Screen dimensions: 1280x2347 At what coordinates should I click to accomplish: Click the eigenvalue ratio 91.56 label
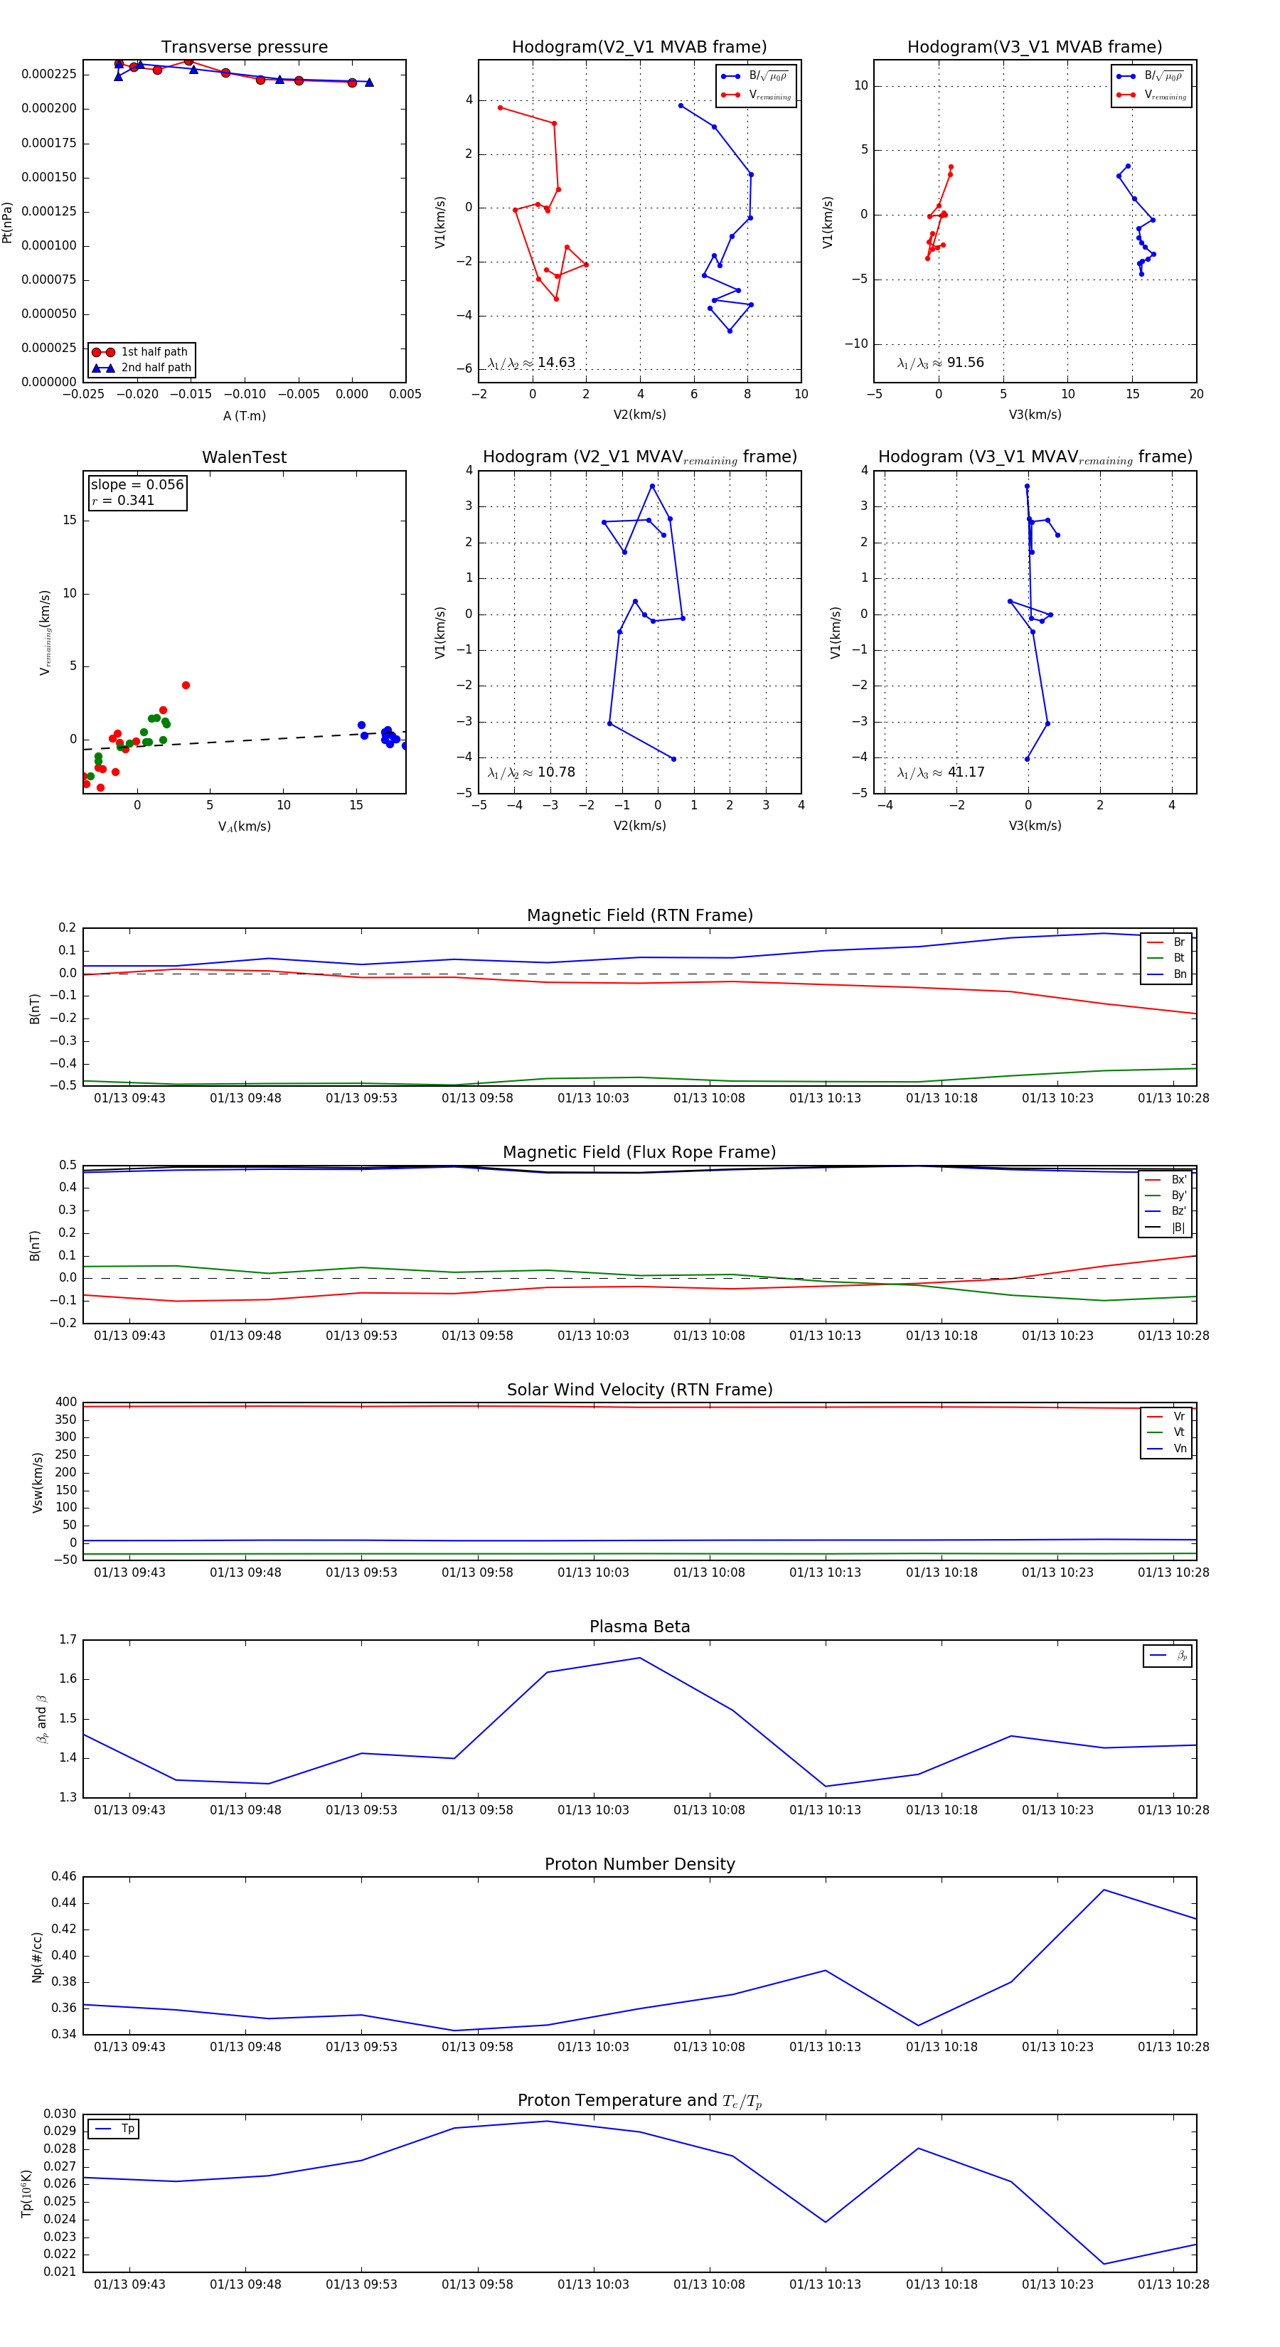point(940,363)
